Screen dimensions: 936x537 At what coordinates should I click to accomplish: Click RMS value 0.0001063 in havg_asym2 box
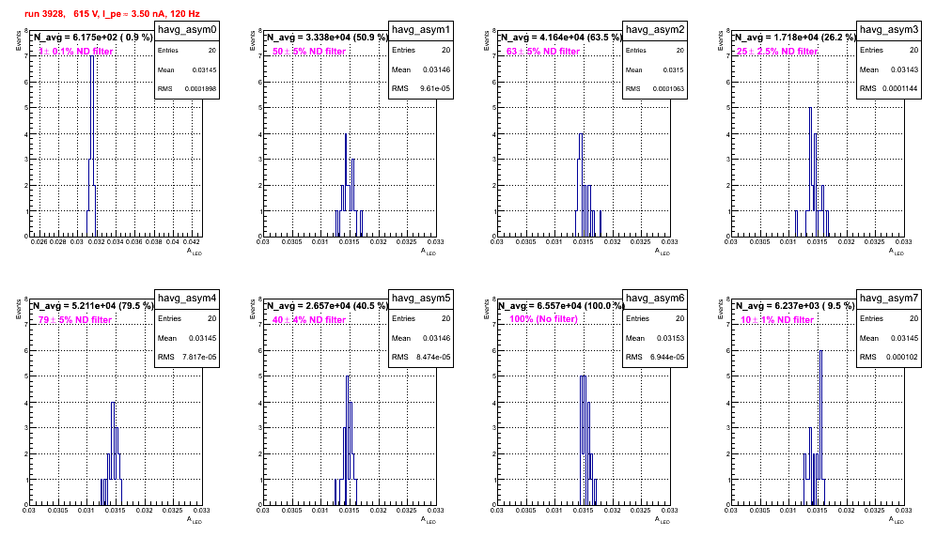click(x=668, y=89)
